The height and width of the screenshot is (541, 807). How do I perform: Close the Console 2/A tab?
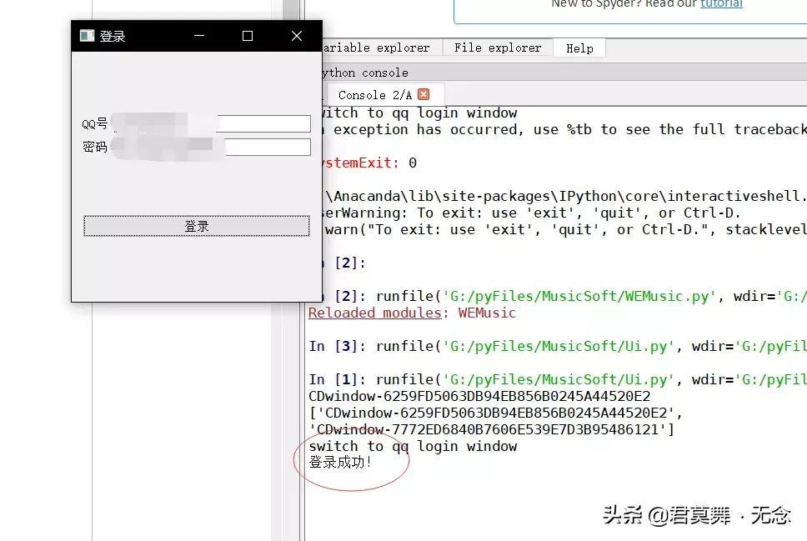tap(424, 94)
